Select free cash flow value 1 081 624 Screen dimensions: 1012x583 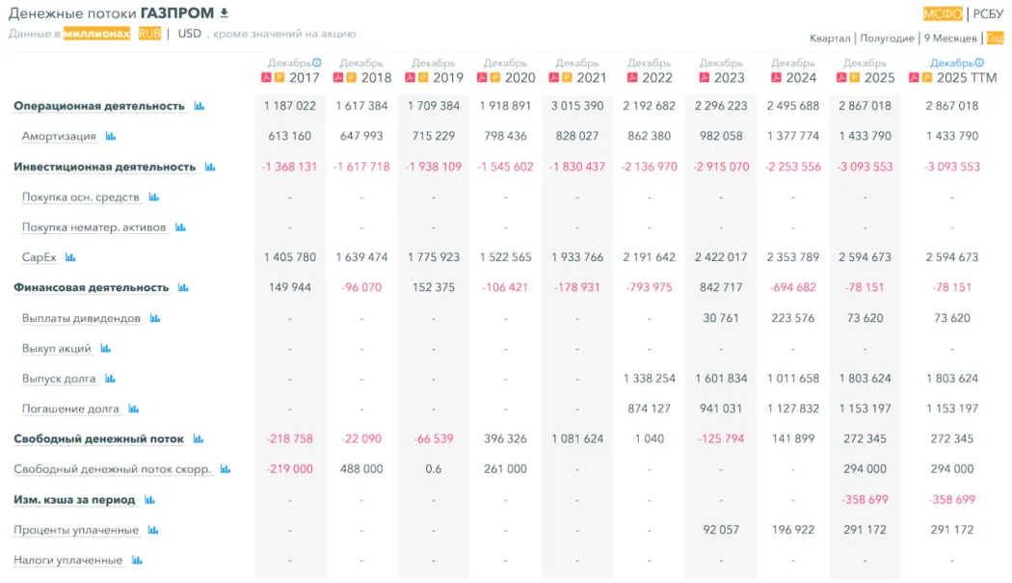577,439
